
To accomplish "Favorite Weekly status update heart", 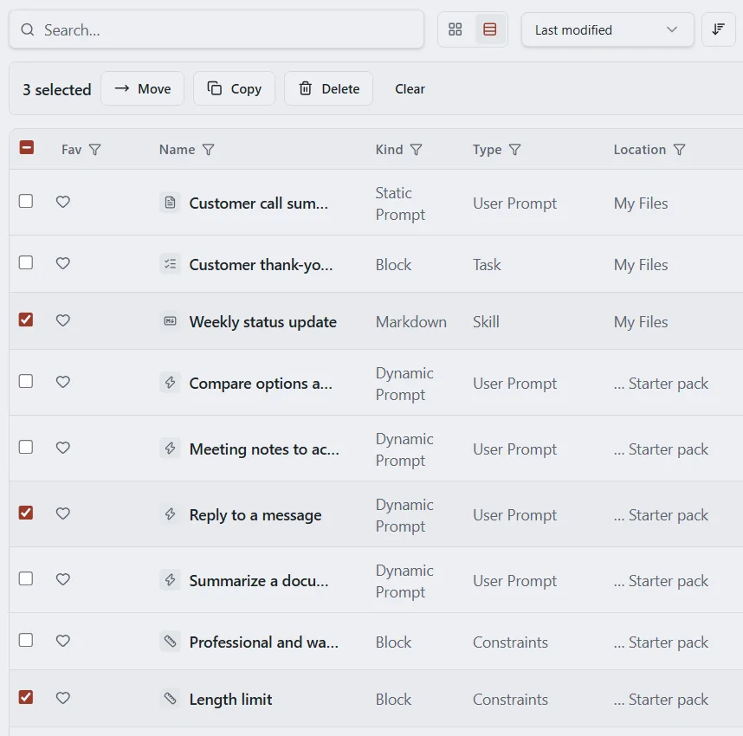I will pos(63,321).
